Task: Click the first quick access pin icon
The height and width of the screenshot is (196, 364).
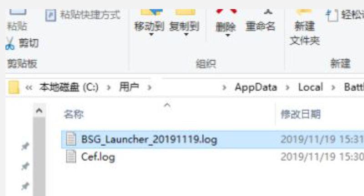Action: point(25,146)
